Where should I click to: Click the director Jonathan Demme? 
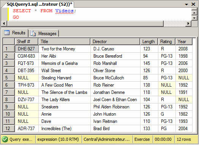pos(109,92)
